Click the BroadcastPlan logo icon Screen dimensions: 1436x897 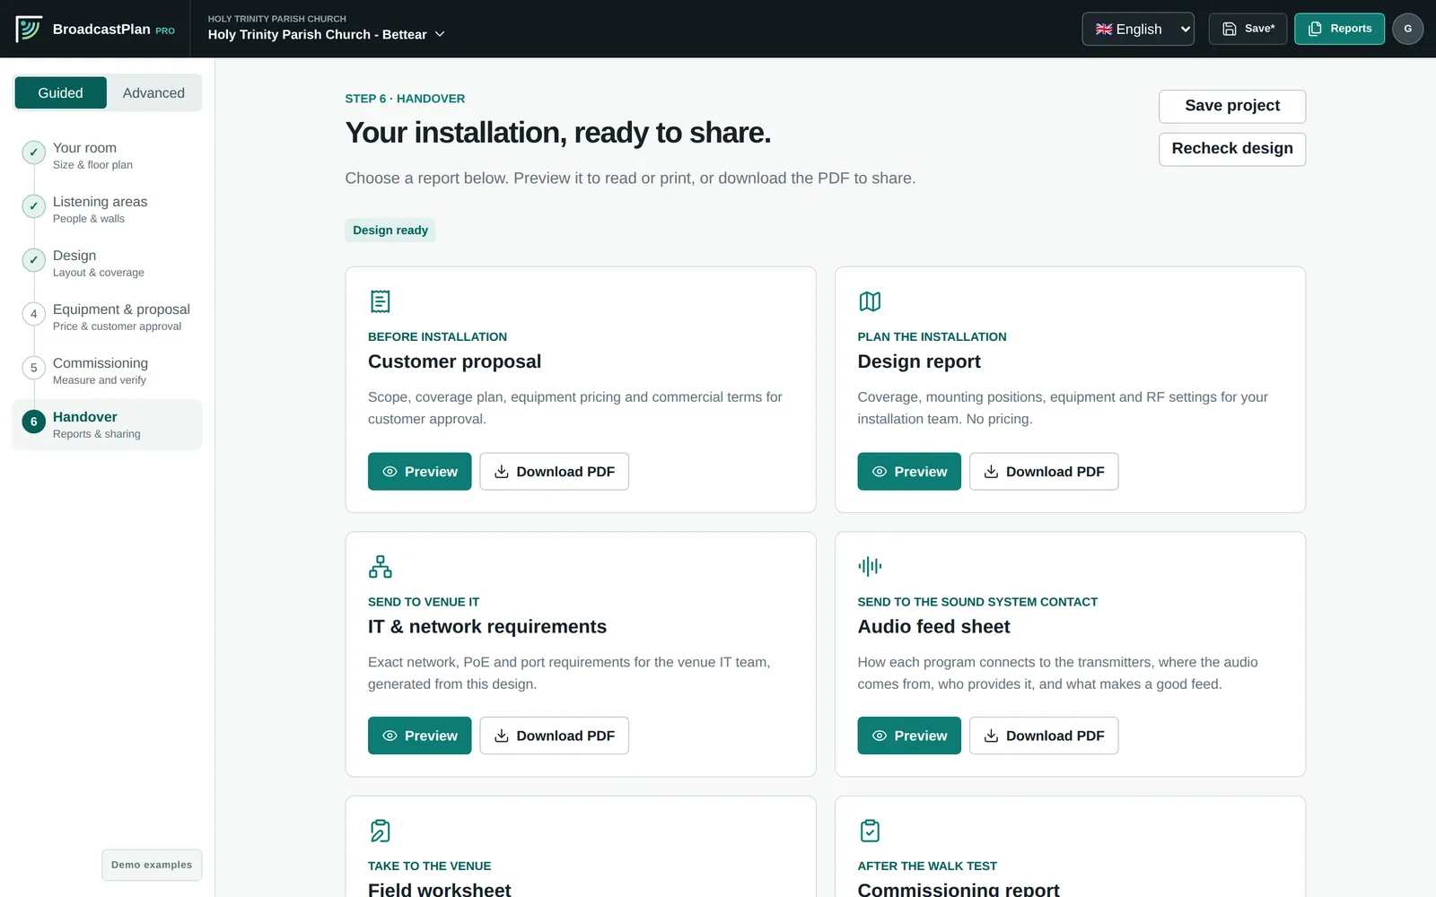pos(29,29)
